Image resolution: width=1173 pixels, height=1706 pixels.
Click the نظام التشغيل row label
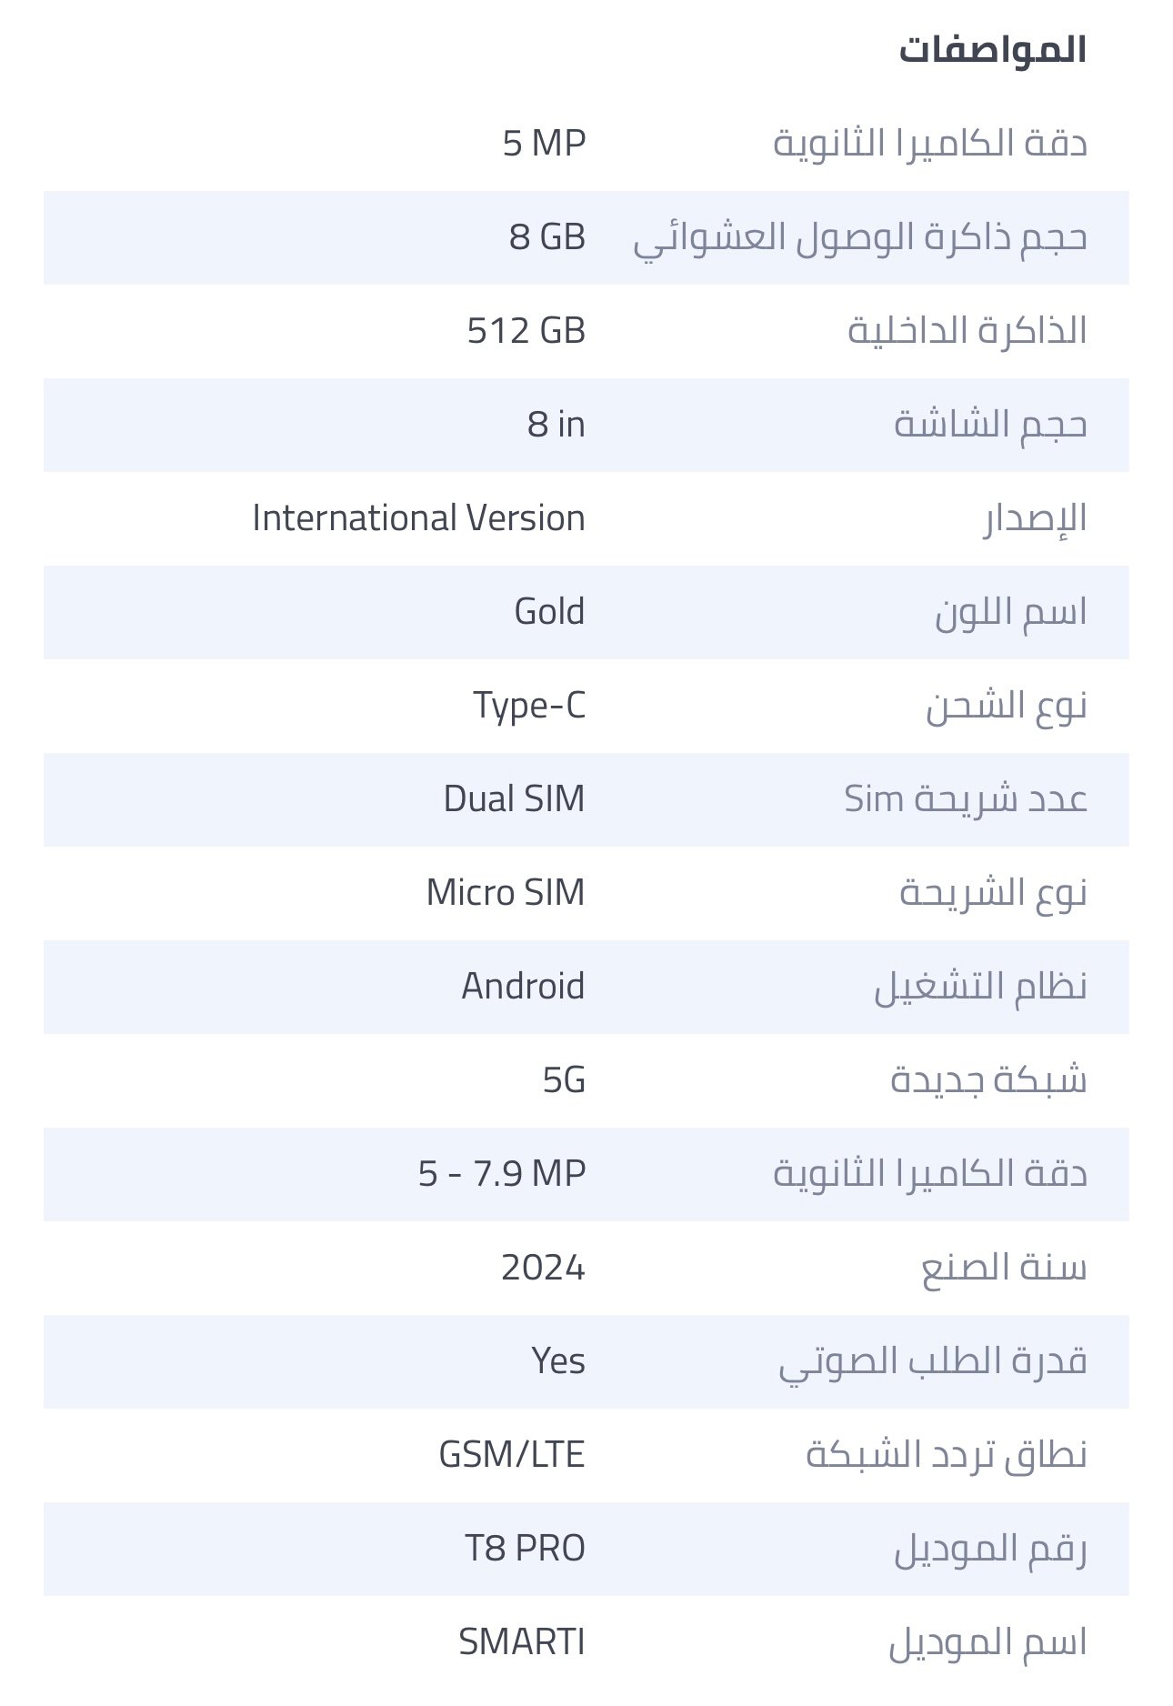coord(980,987)
